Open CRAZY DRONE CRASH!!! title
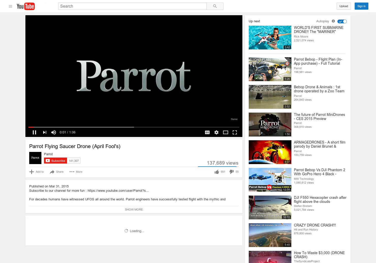 [x=315, y=225]
